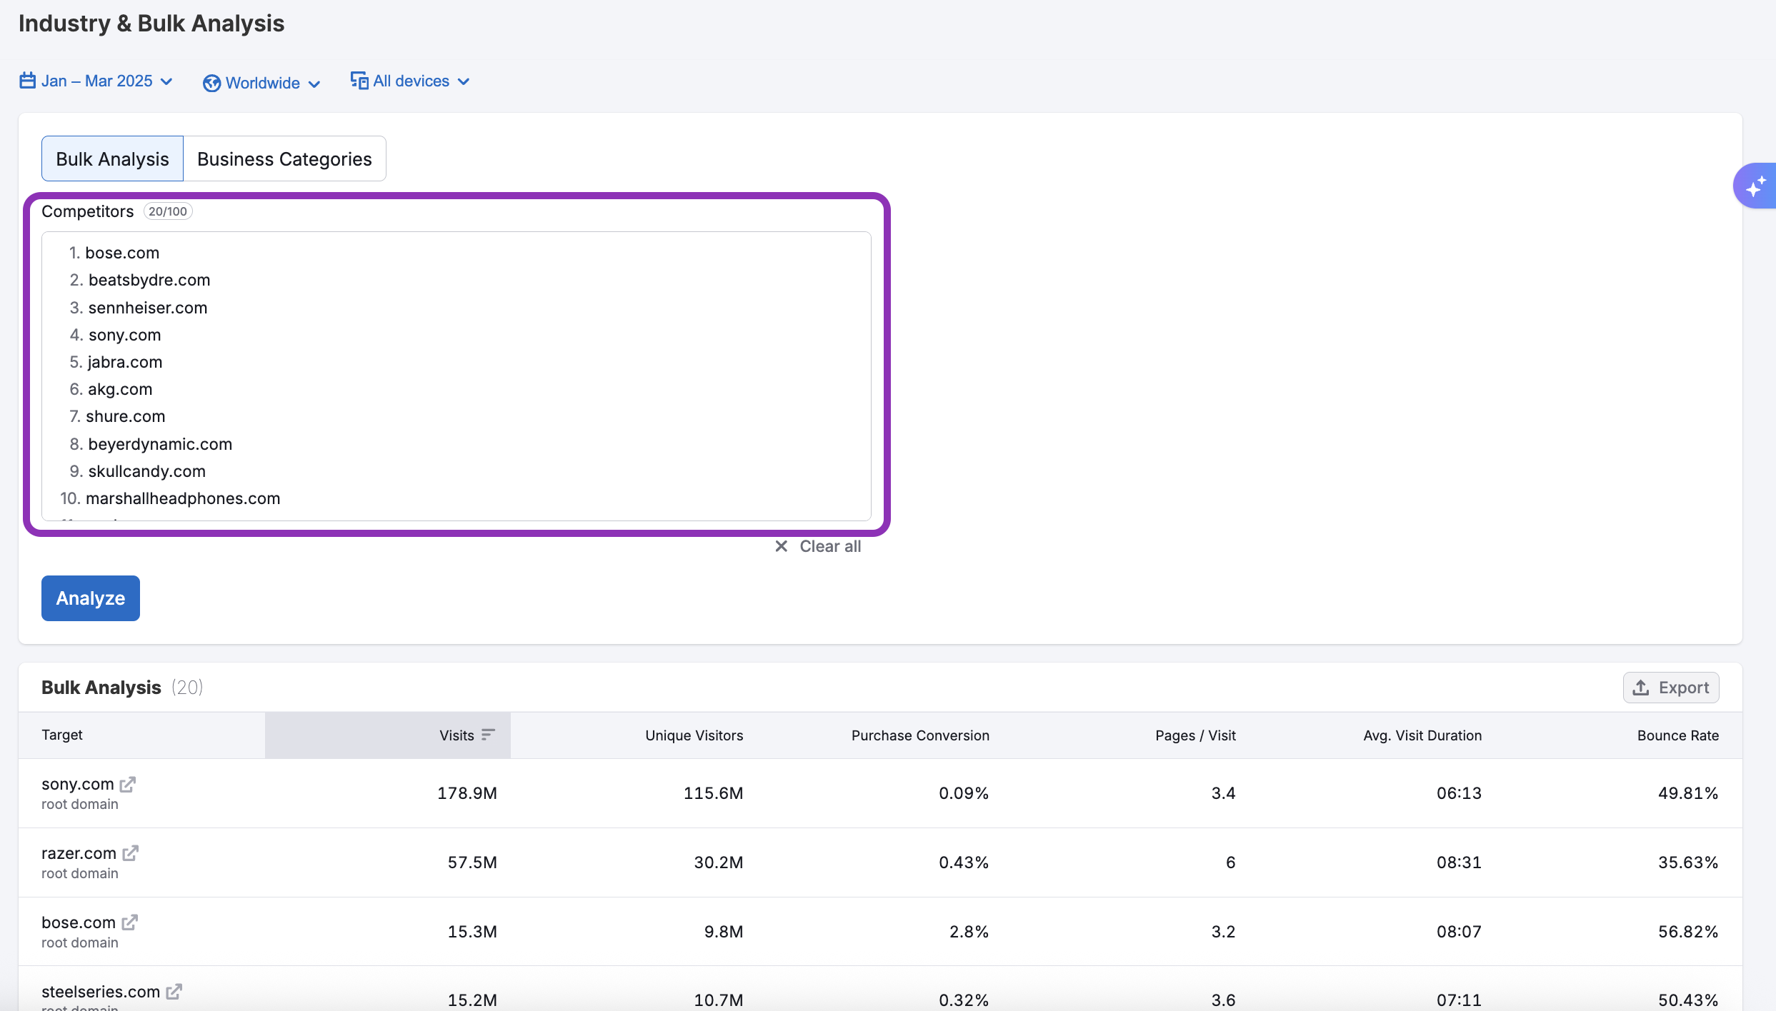Switch to the Business Categories tab

[x=284, y=159]
